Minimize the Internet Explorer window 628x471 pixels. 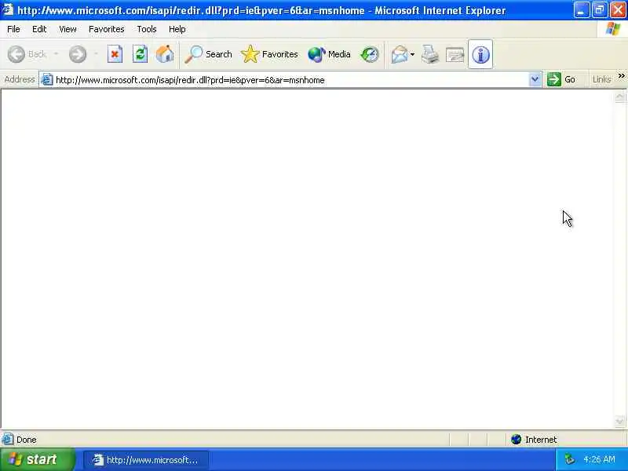coord(581,10)
